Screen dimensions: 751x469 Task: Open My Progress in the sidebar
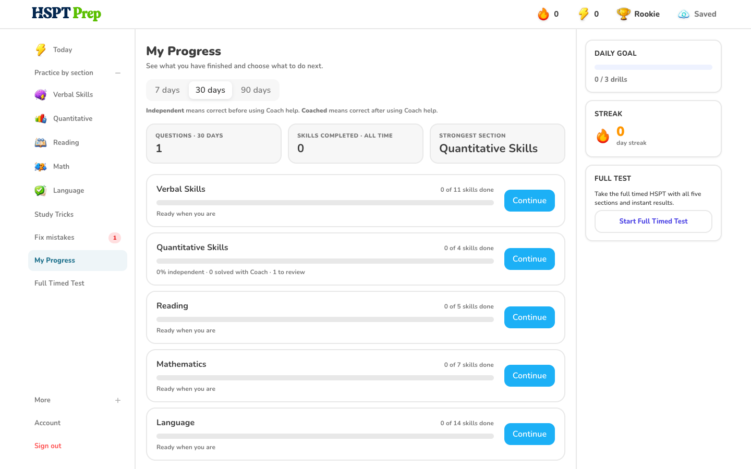tap(78, 261)
